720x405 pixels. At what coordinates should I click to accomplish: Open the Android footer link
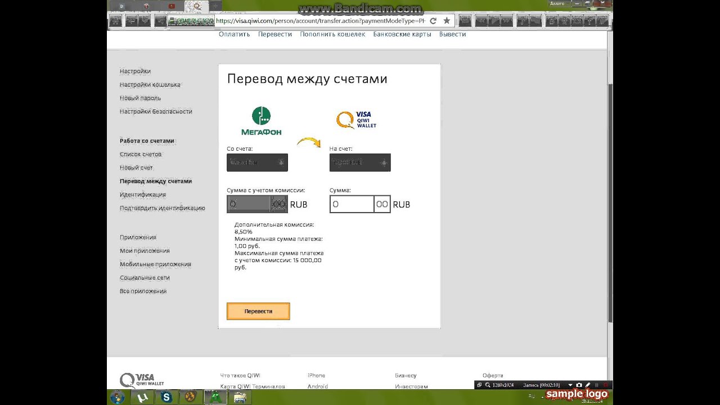coord(318,387)
